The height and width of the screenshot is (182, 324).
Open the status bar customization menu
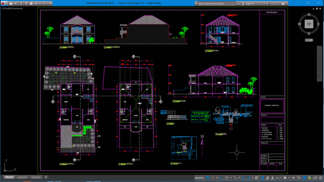point(320,178)
